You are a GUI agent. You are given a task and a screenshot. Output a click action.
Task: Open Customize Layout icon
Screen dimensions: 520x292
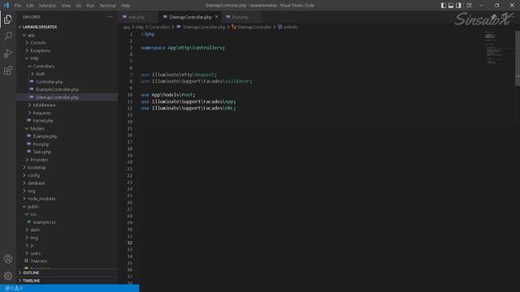(x=469, y=6)
